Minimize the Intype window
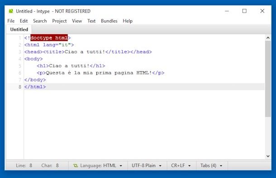This screenshot has width=276, height=178. [227, 11]
